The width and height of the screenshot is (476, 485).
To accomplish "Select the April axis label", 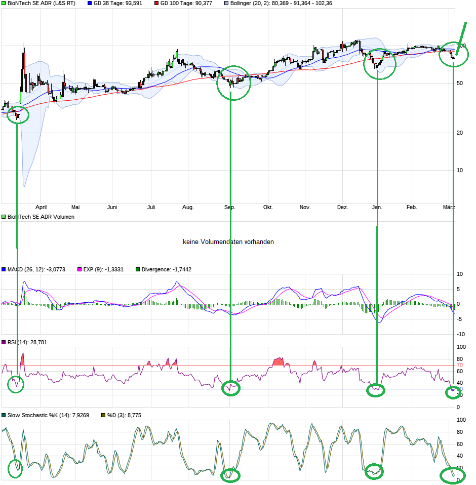I will click(42, 207).
